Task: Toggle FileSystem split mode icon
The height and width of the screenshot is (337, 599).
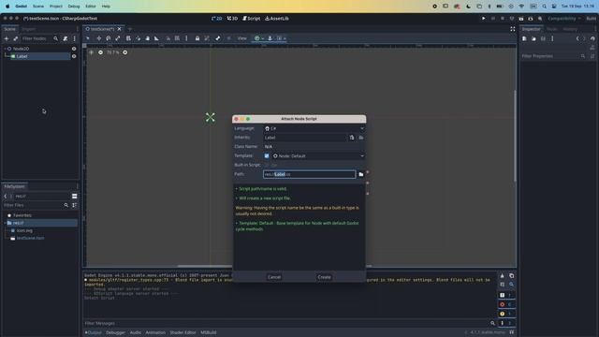Action: 75,196
